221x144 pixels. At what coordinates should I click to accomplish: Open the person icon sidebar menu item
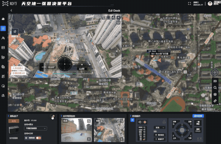(x=3, y=38)
